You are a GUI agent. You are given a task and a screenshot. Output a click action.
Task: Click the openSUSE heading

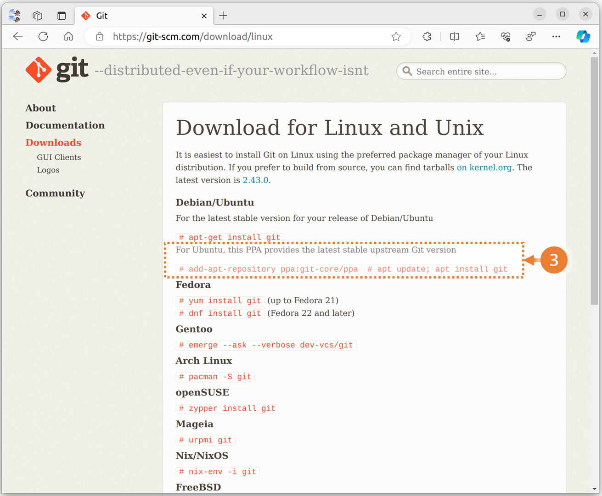pos(203,393)
